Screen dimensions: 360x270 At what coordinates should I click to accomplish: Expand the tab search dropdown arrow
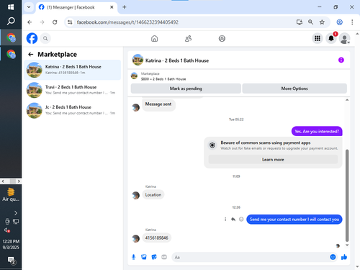click(29, 7)
